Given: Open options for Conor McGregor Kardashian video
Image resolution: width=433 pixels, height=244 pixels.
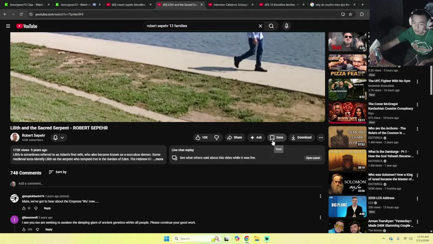Looking at the screenshot, I should 417,105.
